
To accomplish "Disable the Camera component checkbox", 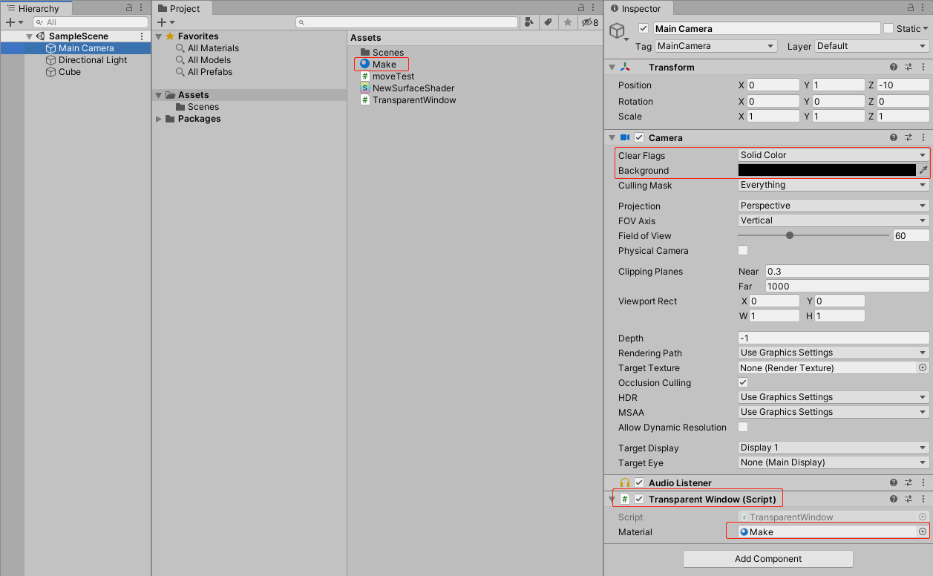I will 639,137.
